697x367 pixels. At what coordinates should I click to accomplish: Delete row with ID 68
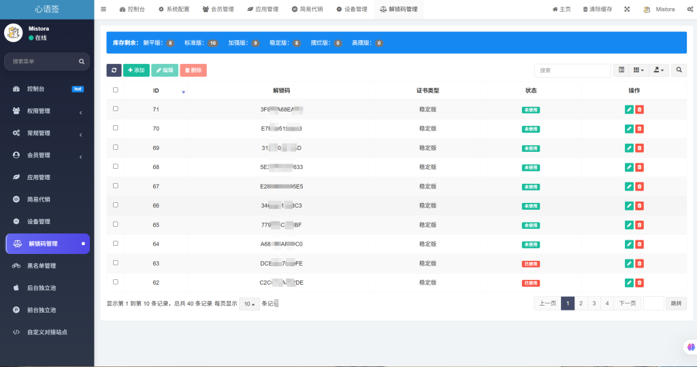(639, 167)
